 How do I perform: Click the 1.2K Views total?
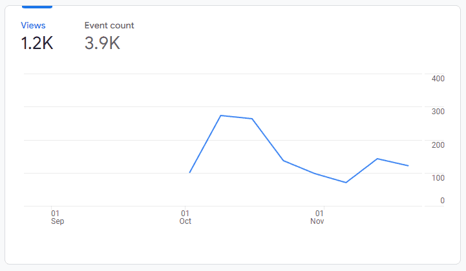pos(37,43)
